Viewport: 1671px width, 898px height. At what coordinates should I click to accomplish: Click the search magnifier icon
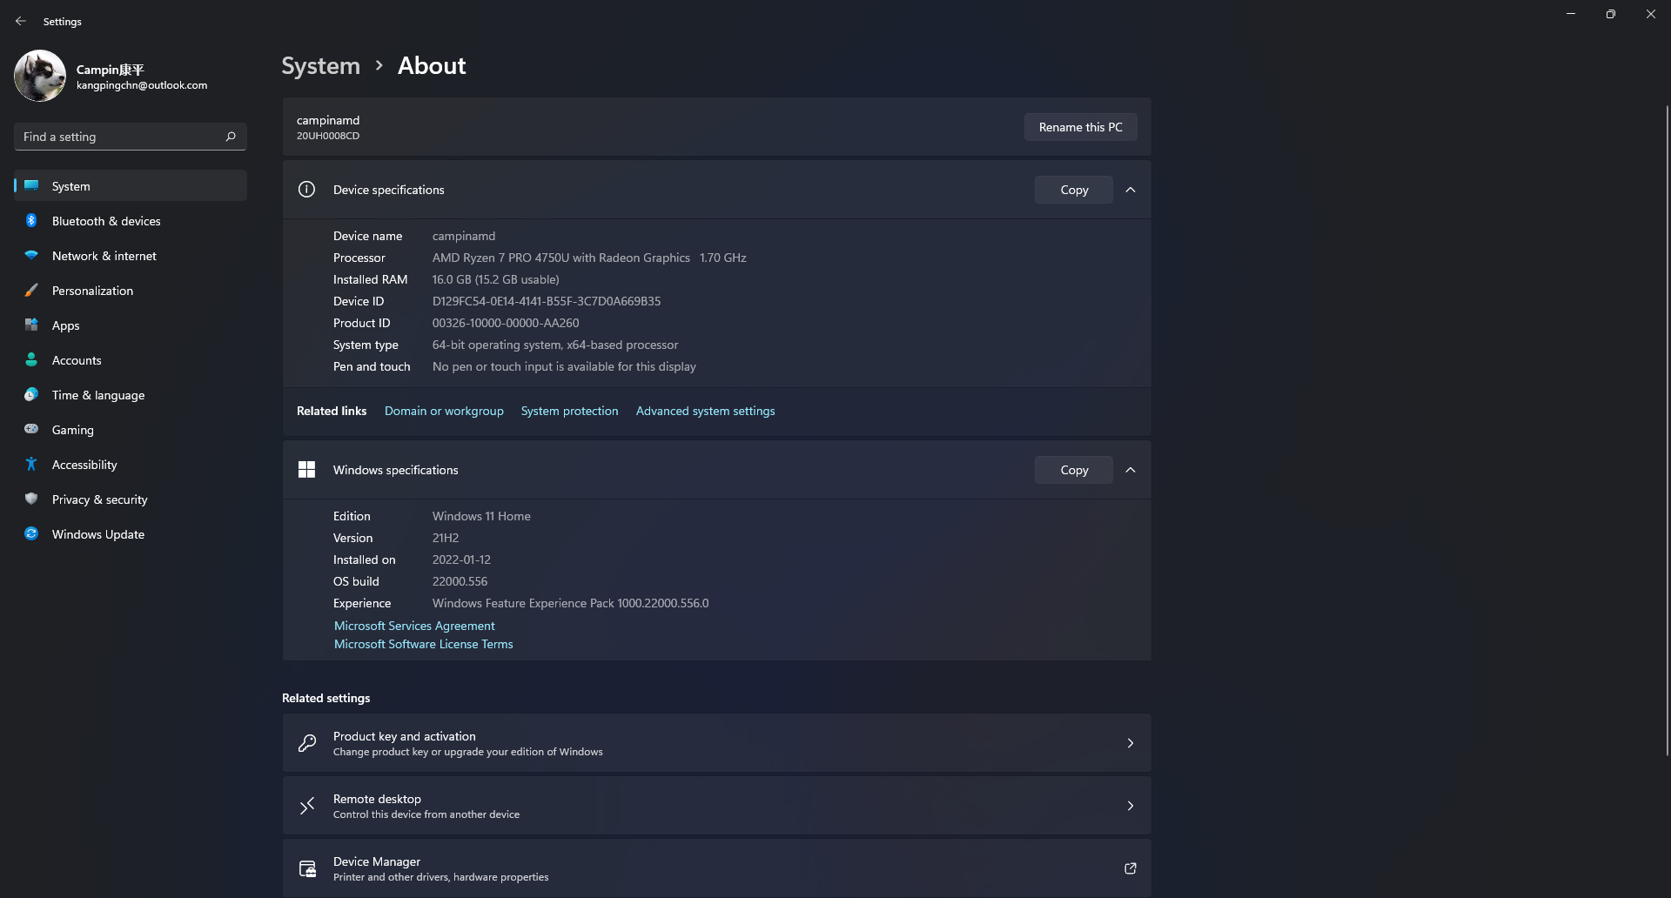click(x=231, y=137)
